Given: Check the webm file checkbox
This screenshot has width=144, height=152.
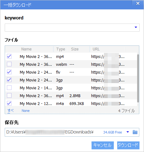Looking at the screenshot, I should coord(9,64).
